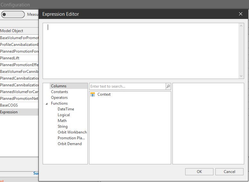This screenshot has height=182, width=249.
Task: Choose Orbit Workbench functions
Action: click(x=72, y=132)
